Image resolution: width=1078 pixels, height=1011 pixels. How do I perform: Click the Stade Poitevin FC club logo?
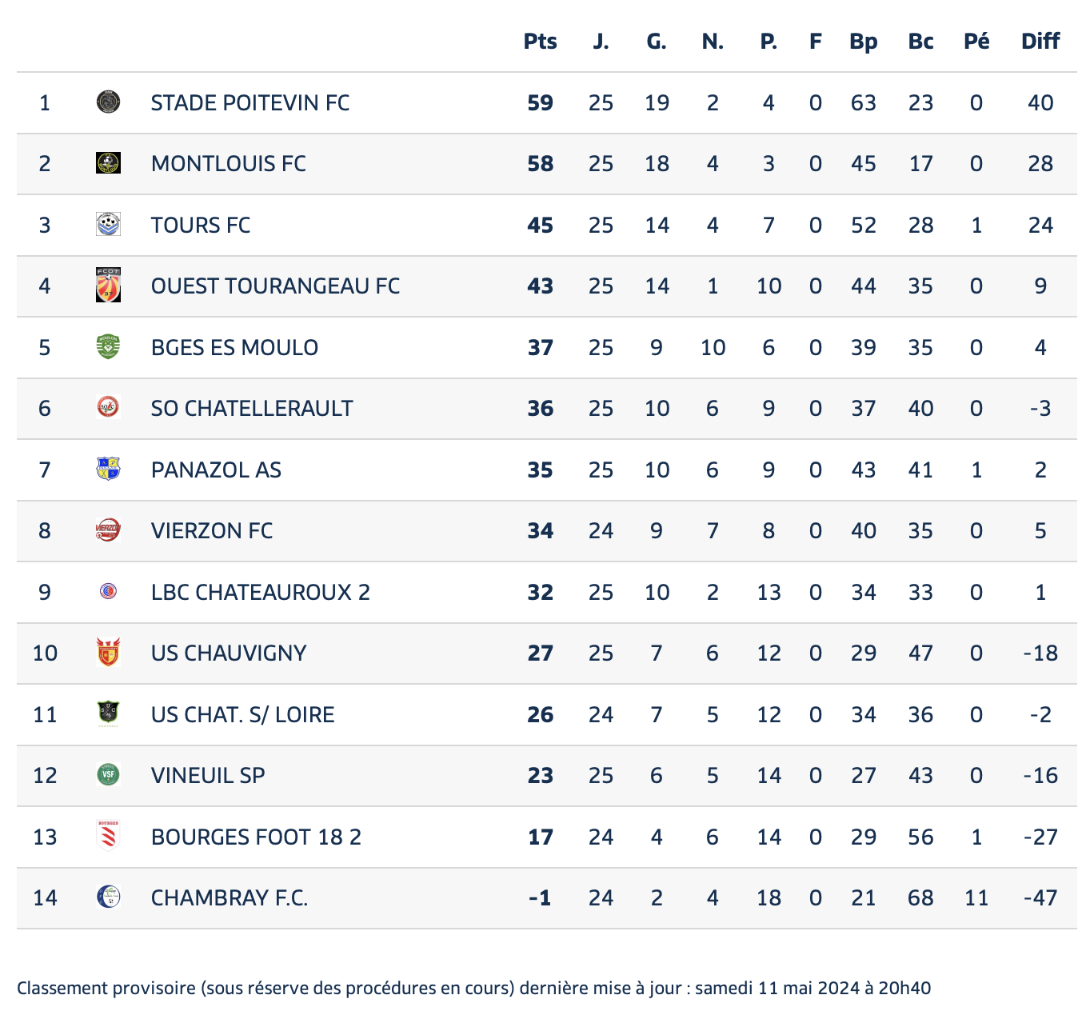tap(108, 102)
